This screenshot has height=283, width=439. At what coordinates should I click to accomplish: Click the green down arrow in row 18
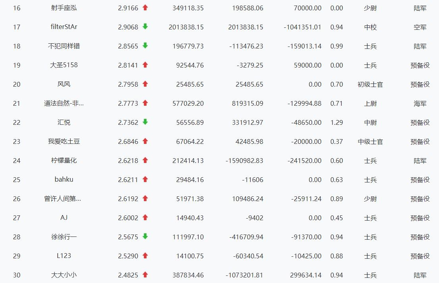click(x=145, y=46)
